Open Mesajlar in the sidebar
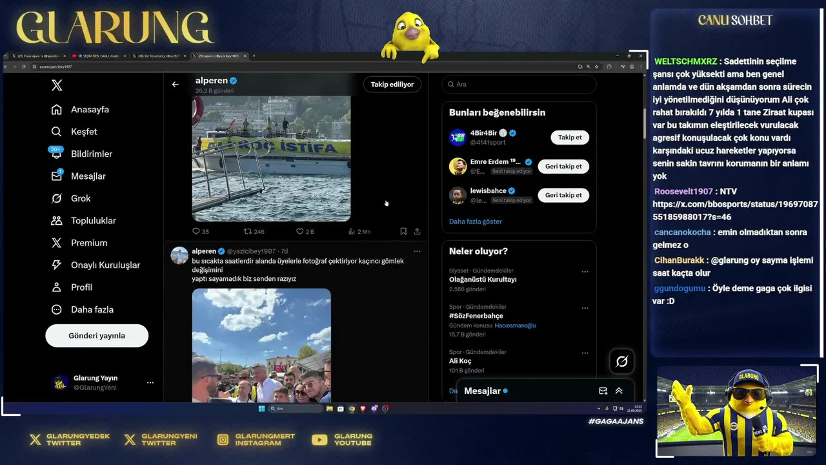Viewport: 826px width, 465px height. 79,176
